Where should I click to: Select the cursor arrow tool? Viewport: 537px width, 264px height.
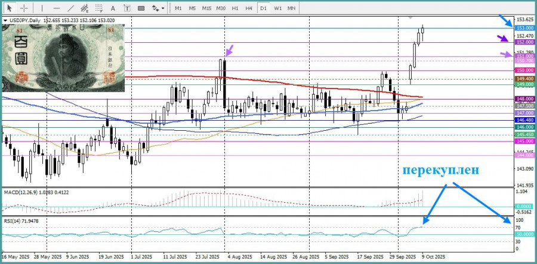tap(10, 8)
